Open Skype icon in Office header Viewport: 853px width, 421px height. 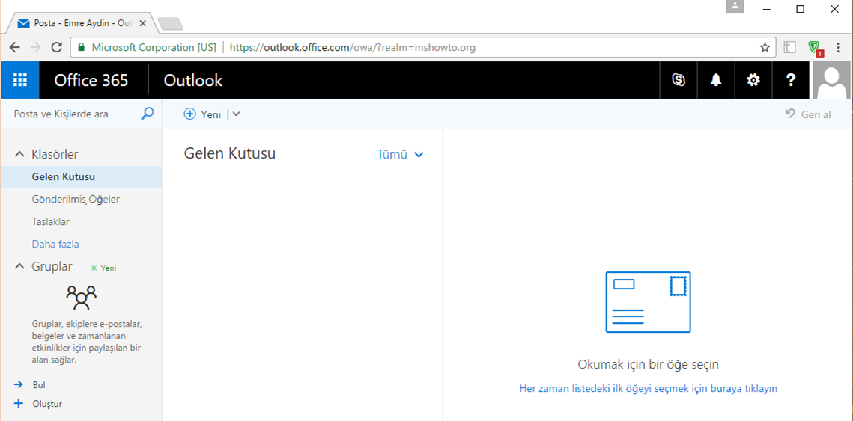point(679,81)
